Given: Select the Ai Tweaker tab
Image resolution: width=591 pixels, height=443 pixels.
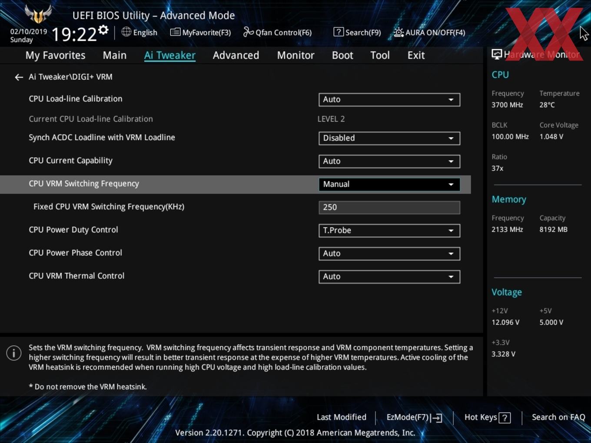Looking at the screenshot, I should 170,55.
